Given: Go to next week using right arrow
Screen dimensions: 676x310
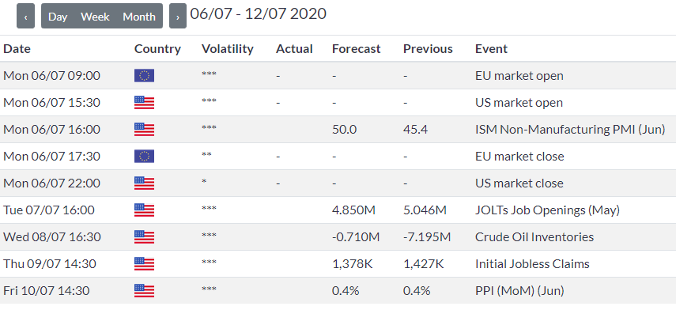Looking at the screenshot, I should [x=178, y=17].
